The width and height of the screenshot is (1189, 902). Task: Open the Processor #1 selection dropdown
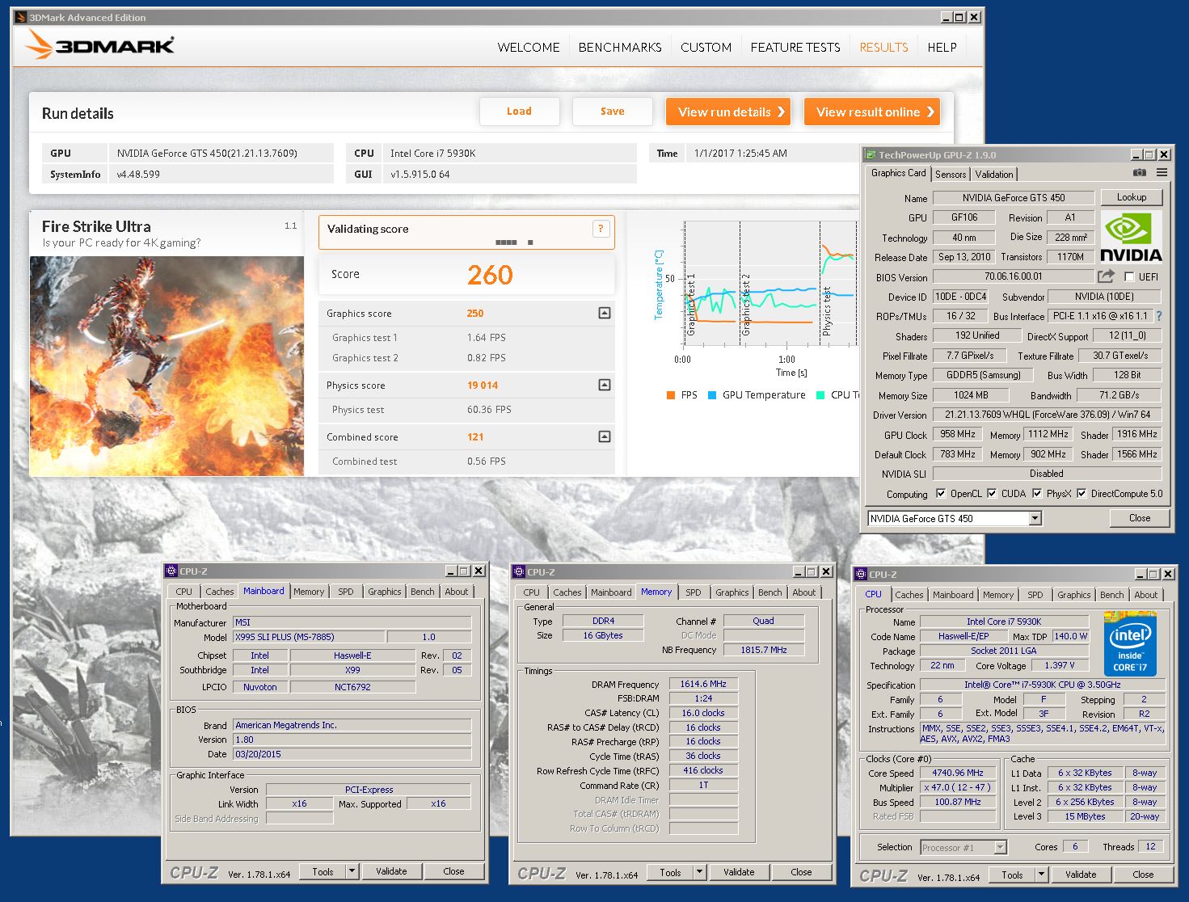pos(1000,847)
